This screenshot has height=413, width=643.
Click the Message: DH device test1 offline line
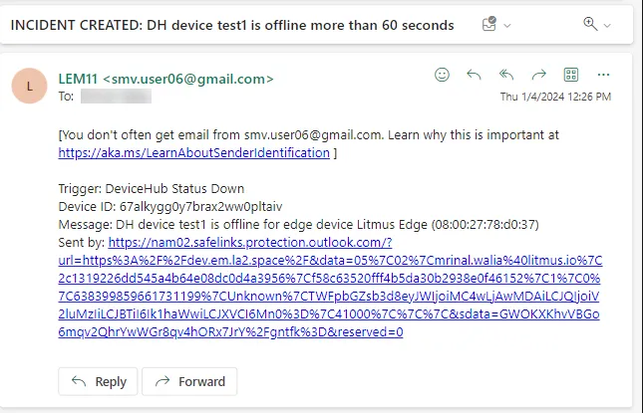click(x=298, y=225)
